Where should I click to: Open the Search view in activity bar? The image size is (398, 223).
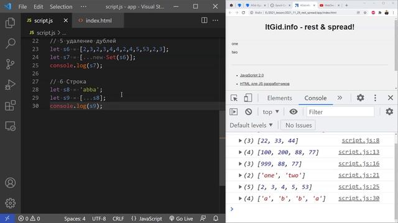pos(10,43)
